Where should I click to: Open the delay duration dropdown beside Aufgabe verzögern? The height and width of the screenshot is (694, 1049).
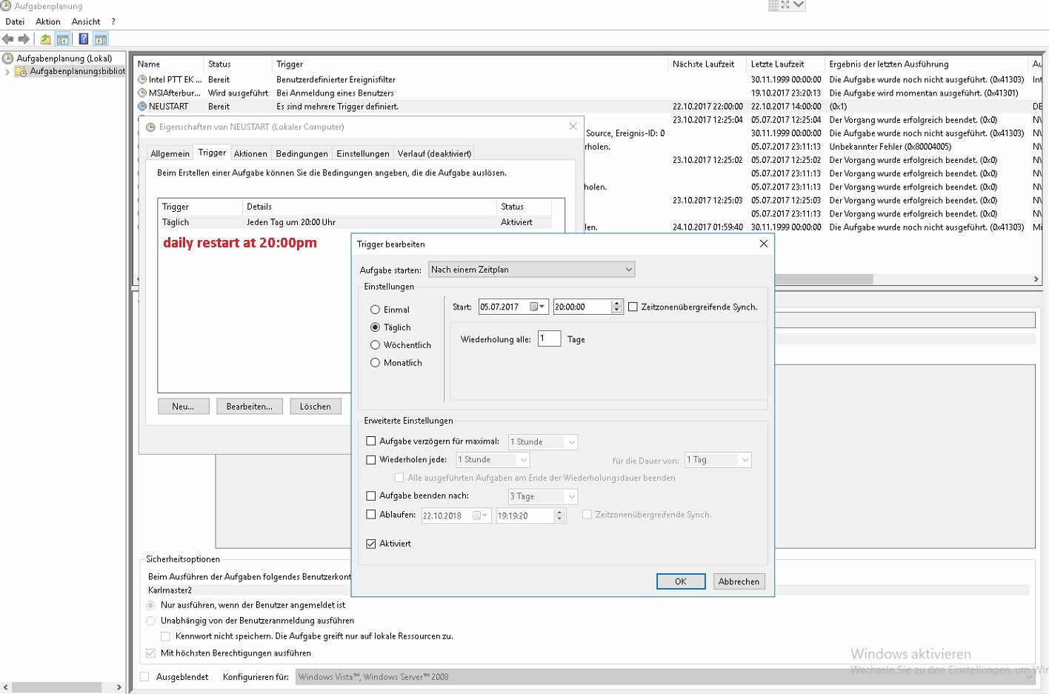(542, 442)
